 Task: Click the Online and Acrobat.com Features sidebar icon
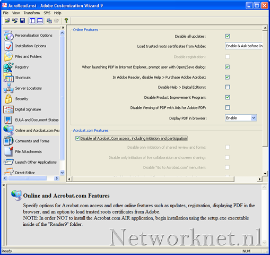[8, 131]
